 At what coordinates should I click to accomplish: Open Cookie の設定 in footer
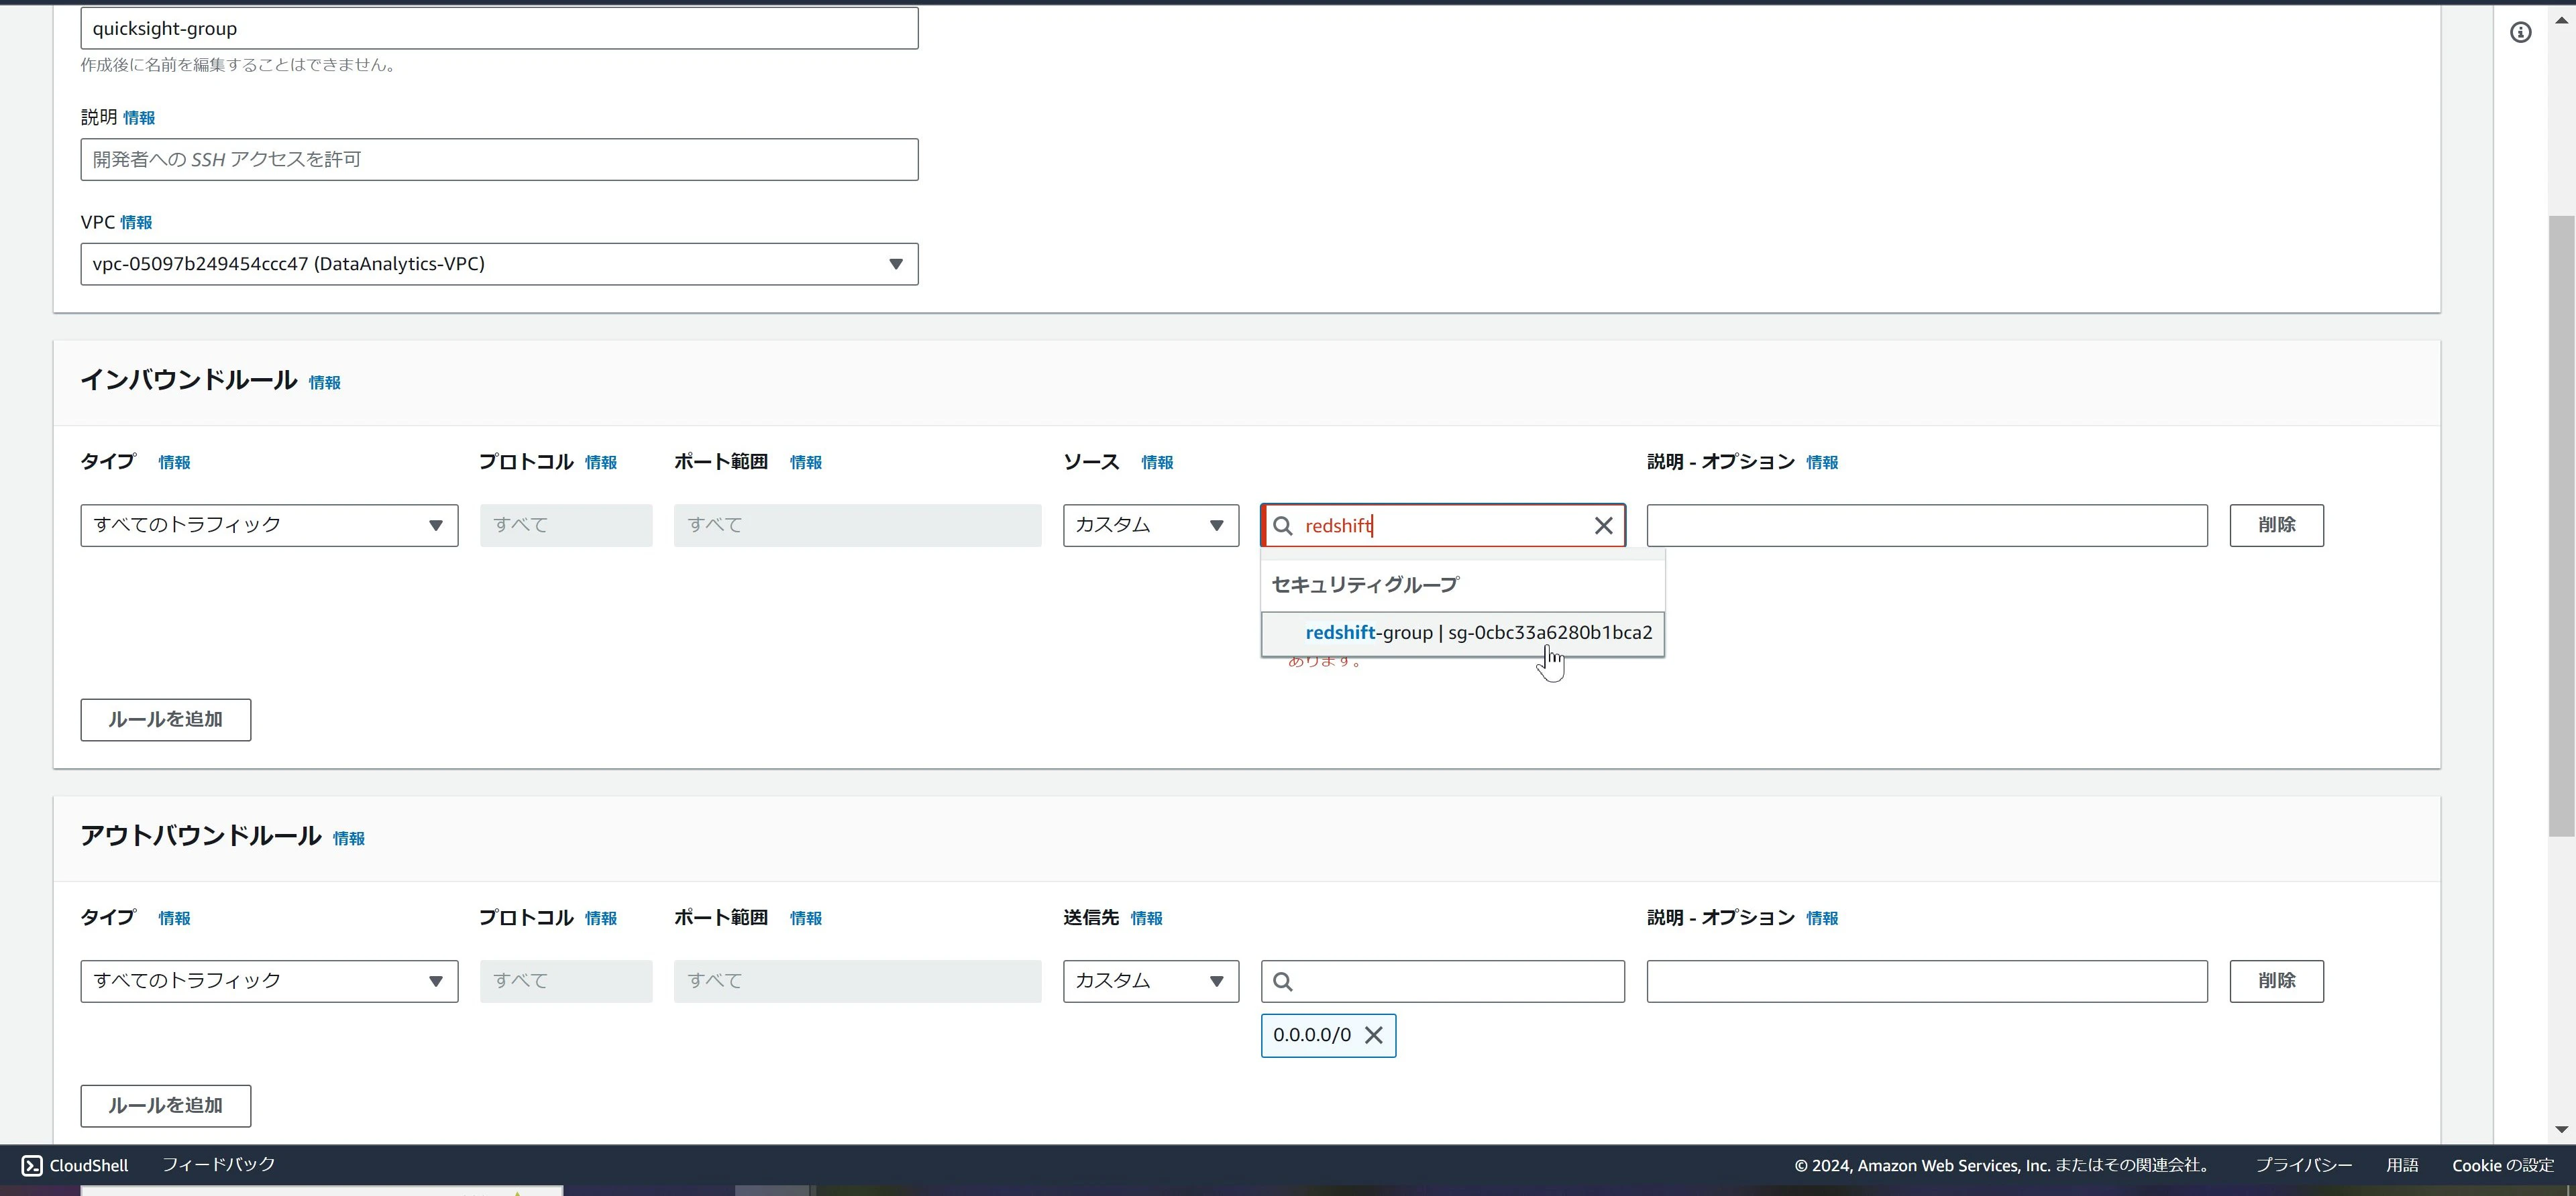[x=2502, y=1165]
